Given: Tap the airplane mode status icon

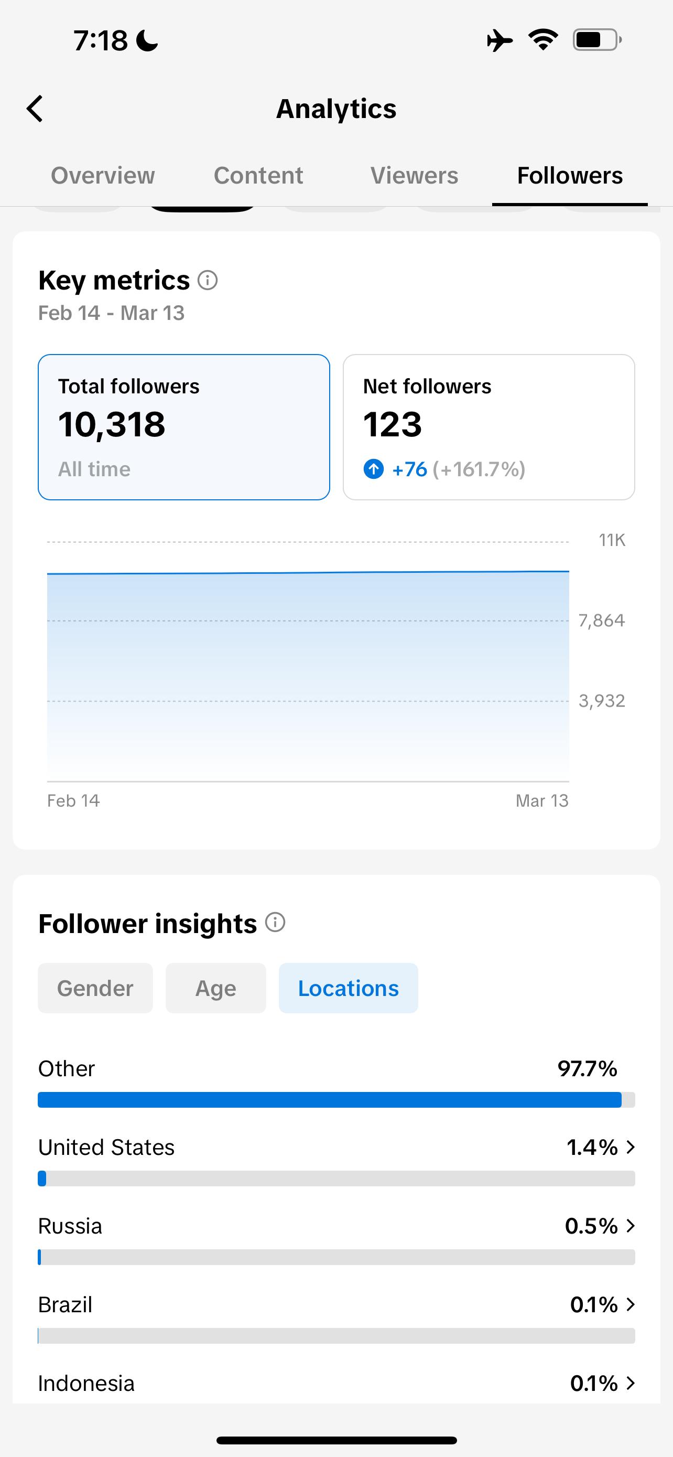Looking at the screenshot, I should (x=500, y=40).
